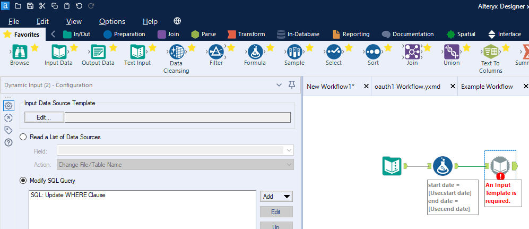This screenshot has height=229, width=529.
Task: Click the Edit... template button
Action: pyautogui.click(x=44, y=117)
